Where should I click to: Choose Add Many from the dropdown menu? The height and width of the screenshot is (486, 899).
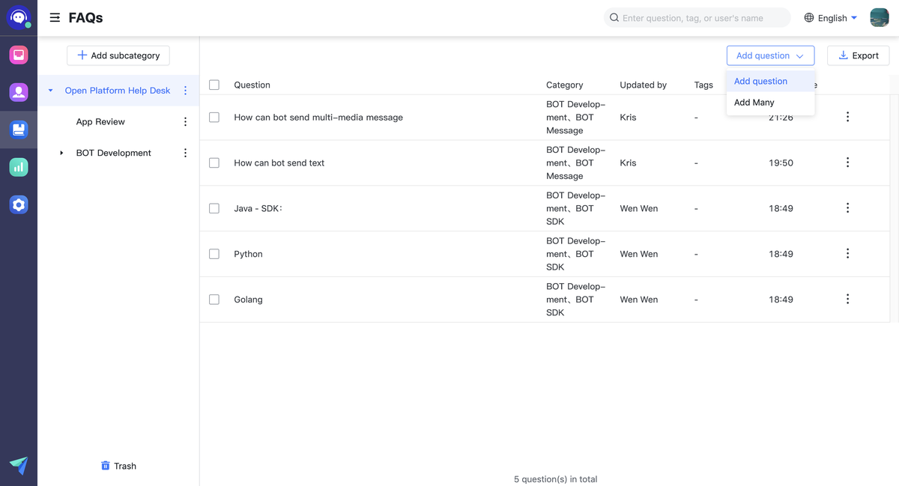click(754, 103)
